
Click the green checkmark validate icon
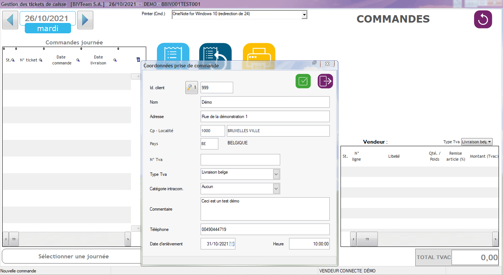pyautogui.click(x=303, y=81)
